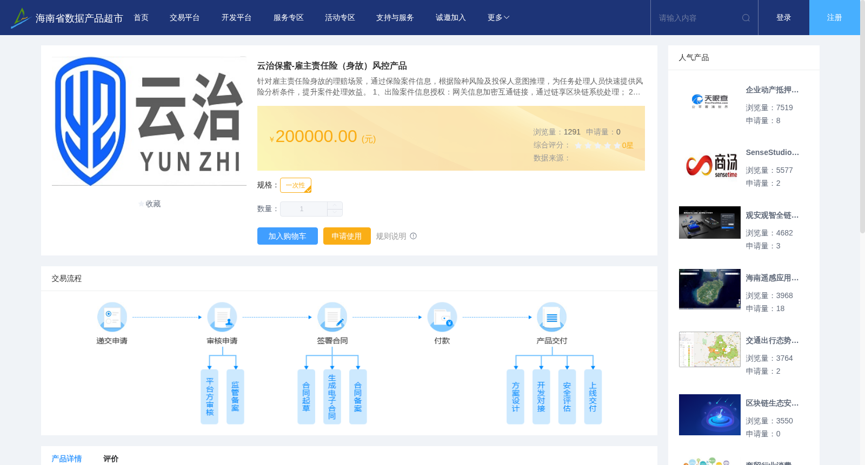The image size is (865, 465).
Task: Open the 服务专区 menu item
Action: [289, 18]
